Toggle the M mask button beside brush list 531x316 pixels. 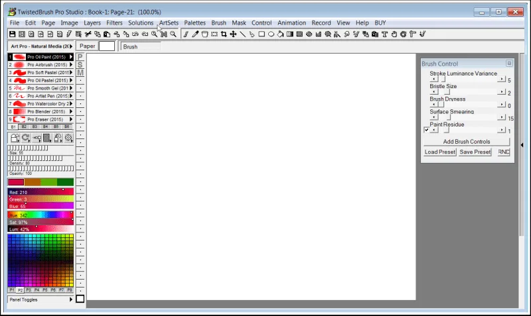point(80,72)
